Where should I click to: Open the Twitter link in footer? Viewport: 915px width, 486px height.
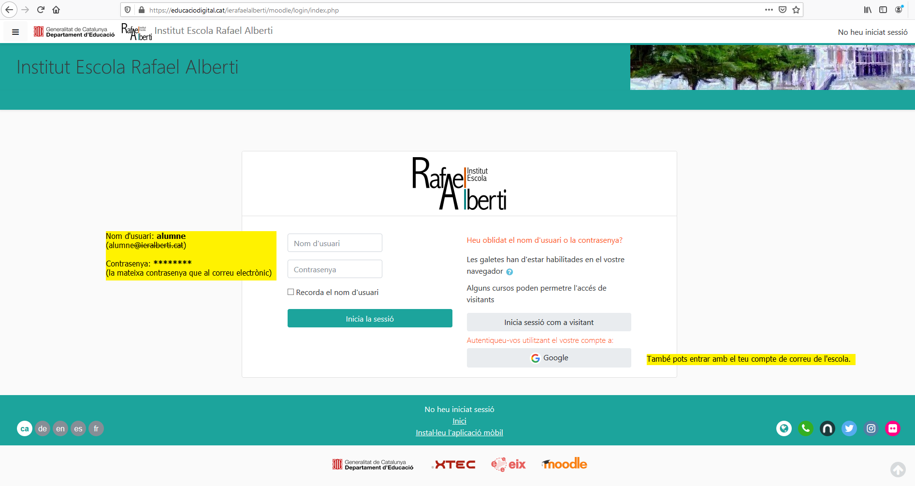[849, 428]
